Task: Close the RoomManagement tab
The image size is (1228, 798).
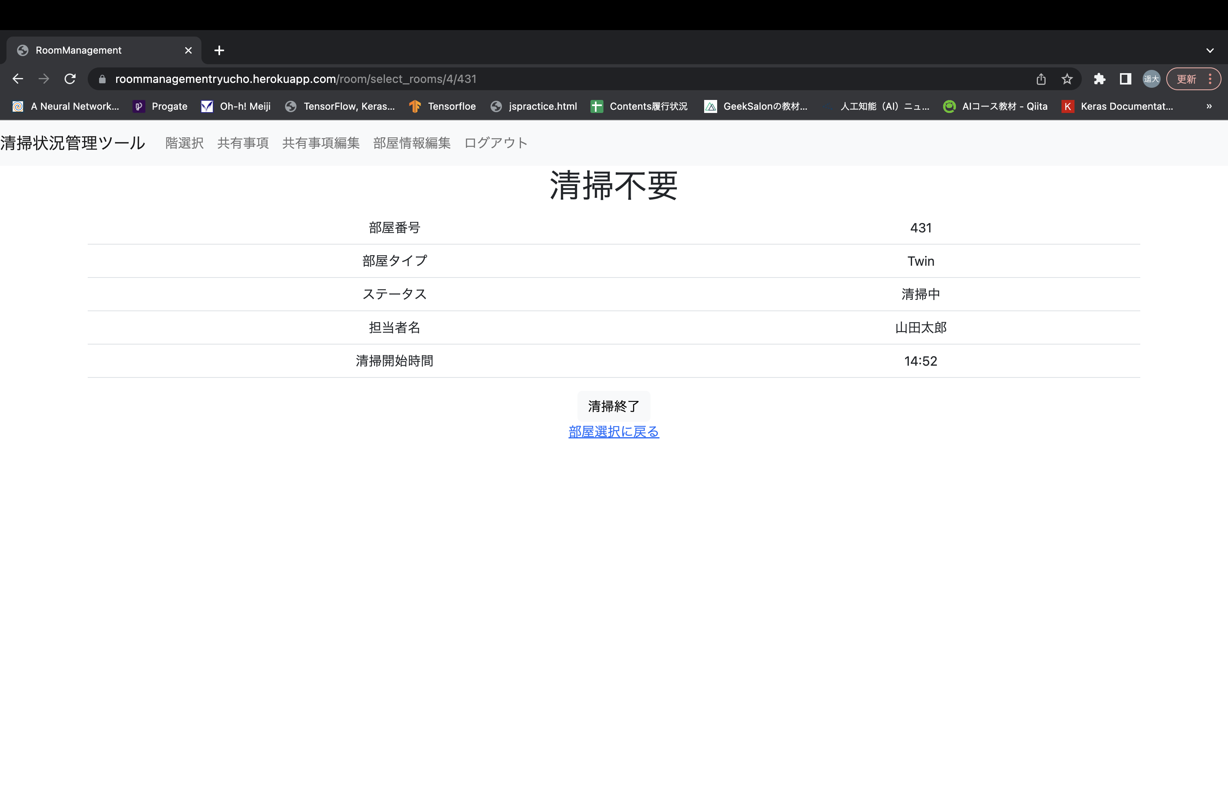Action: (x=188, y=50)
